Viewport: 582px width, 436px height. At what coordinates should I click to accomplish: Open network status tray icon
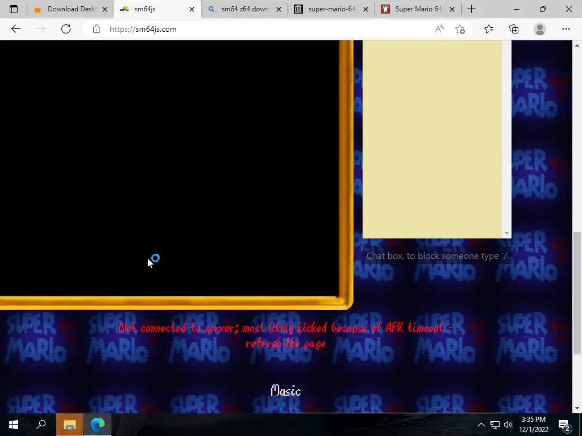coord(495,425)
